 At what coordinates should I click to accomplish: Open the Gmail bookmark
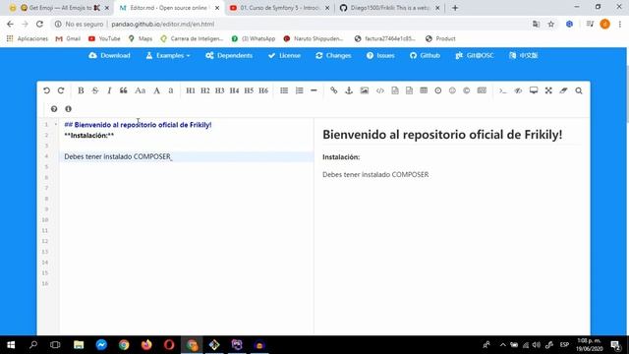click(x=68, y=38)
